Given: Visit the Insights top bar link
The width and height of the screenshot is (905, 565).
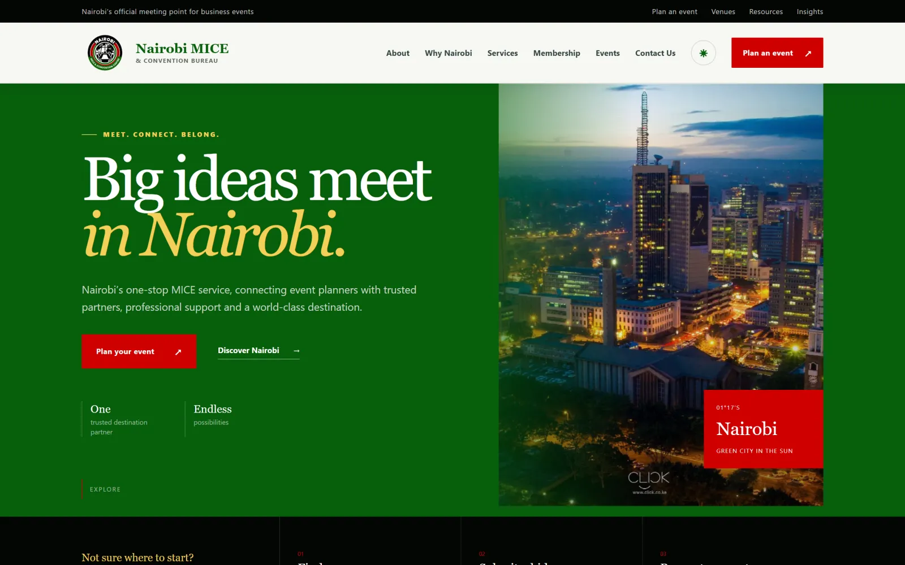Looking at the screenshot, I should point(809,11).
